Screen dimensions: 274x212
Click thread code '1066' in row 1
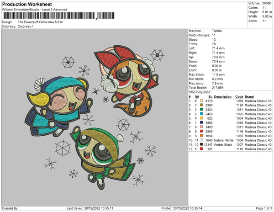point(240,101)
